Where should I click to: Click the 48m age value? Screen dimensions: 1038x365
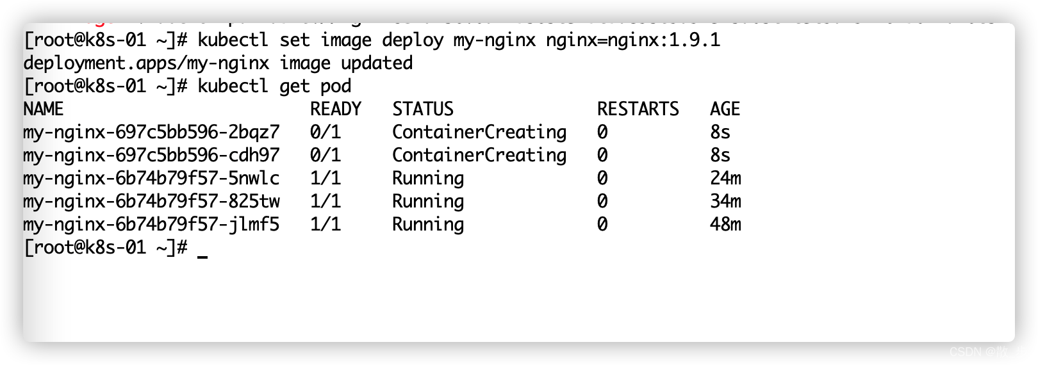[725, 224]
